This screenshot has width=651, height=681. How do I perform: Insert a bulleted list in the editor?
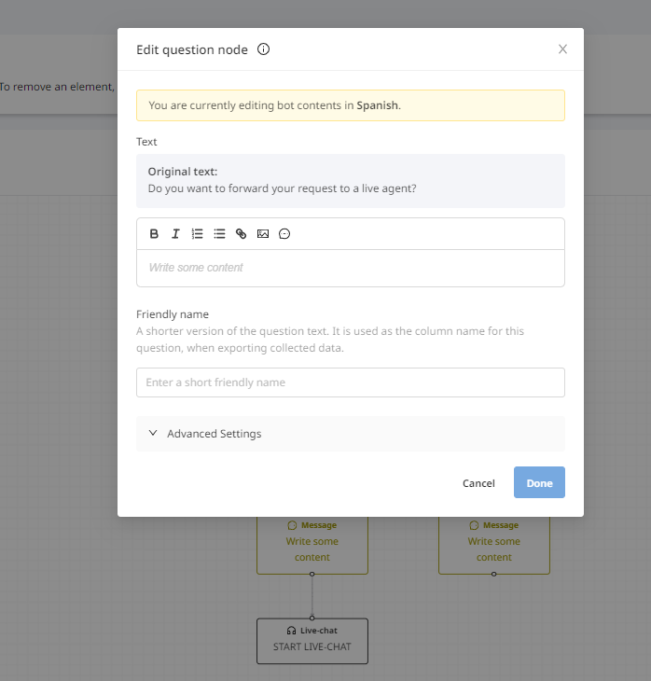point(219,233)
